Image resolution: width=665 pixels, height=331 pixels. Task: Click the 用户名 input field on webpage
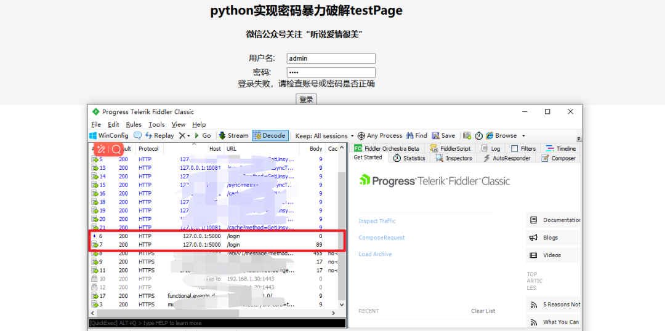[x=331, y=58]
